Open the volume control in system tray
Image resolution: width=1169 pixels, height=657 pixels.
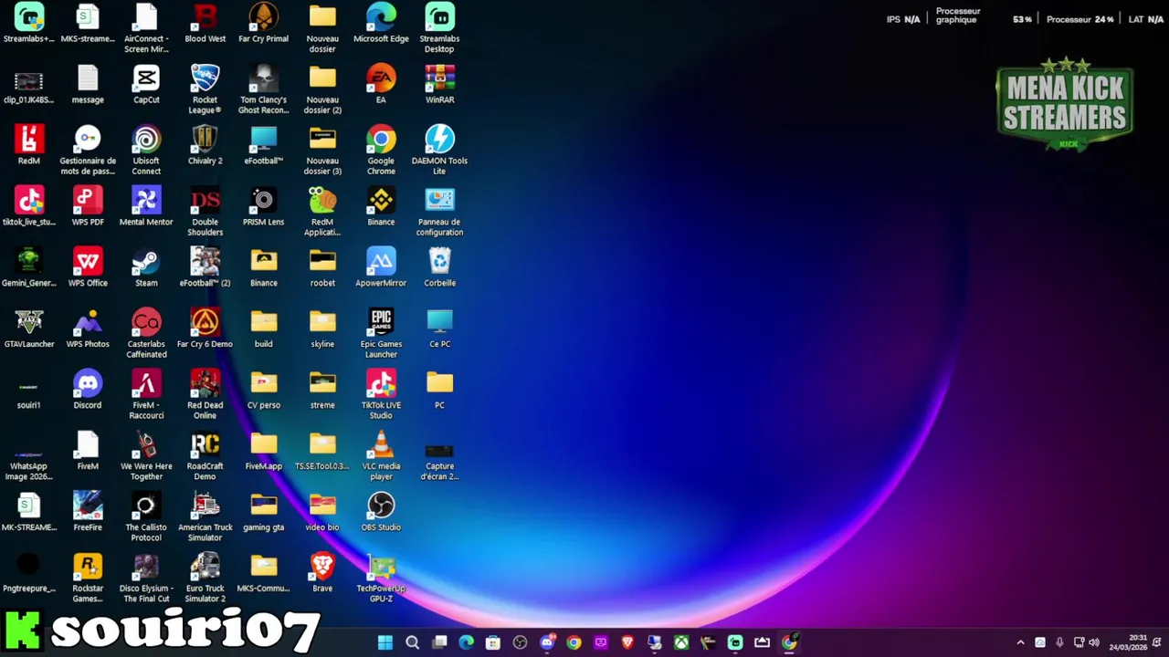click(x=1094, y=642)
